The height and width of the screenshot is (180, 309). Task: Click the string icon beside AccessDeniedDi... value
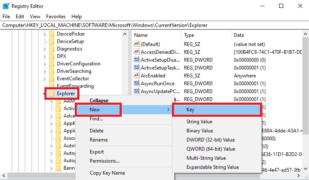tap(136, 52)
